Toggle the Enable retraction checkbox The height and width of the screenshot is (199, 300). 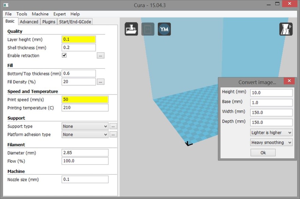click(x=64, y=55)
